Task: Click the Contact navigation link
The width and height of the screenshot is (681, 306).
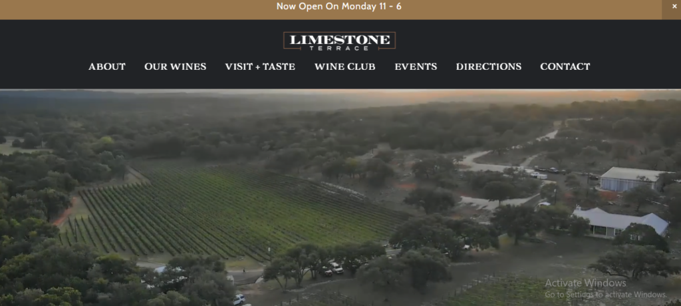Action: click(565, 67)
